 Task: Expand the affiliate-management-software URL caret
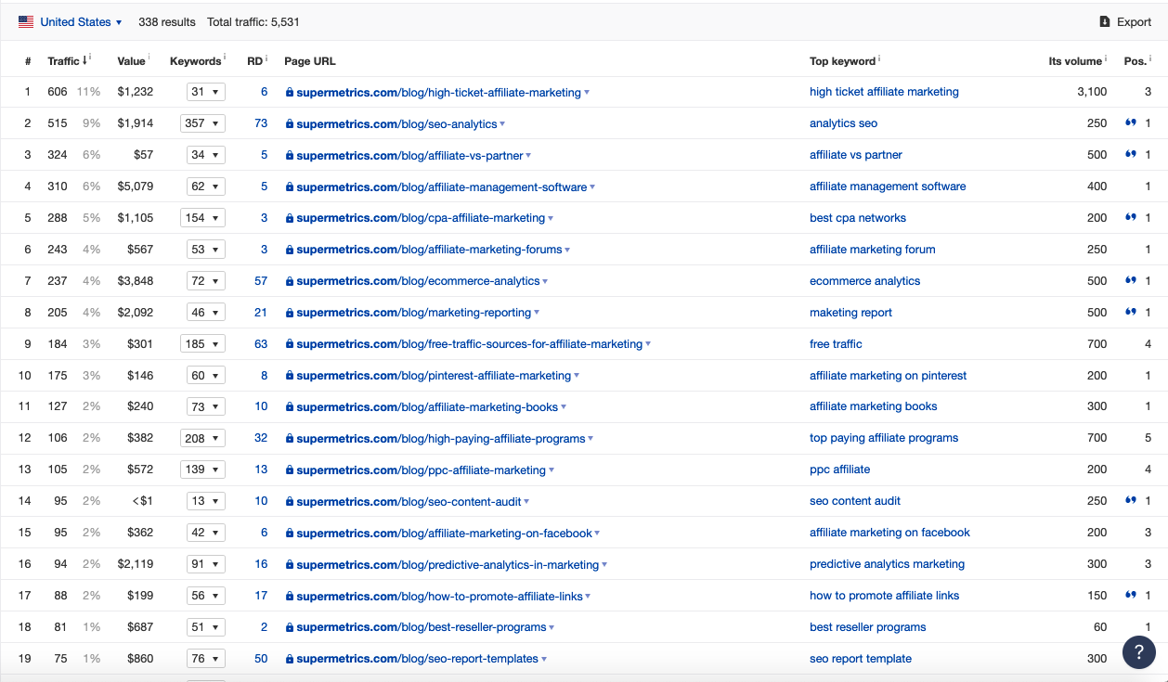(592, 187)
